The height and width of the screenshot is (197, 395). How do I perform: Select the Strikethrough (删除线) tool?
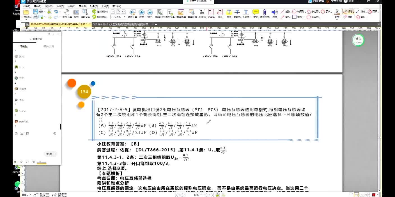pos(237,13)
